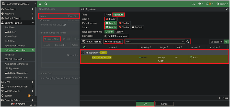Clear the eicar search text with X
This screenshot has height=107, width=230.
pos(183,42)
